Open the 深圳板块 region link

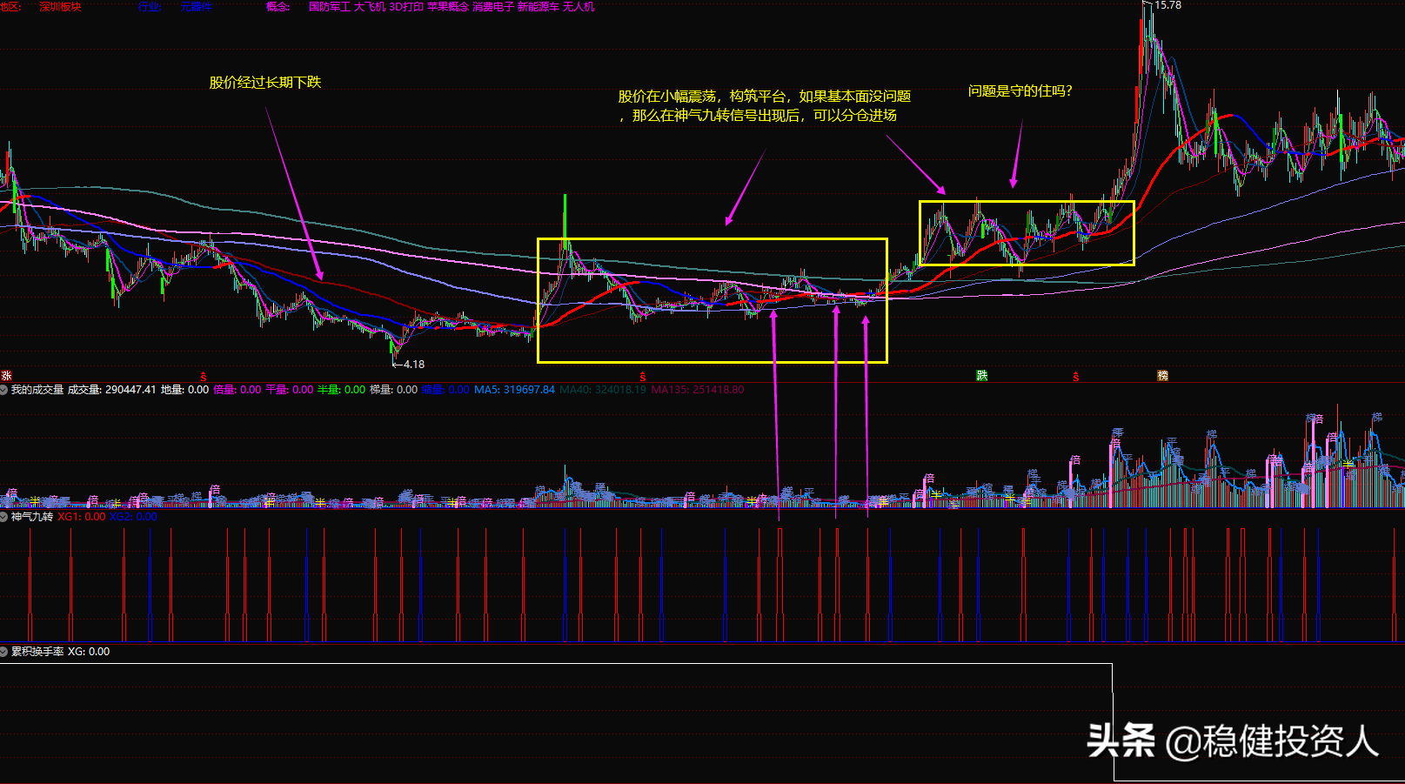coord(60,7)
